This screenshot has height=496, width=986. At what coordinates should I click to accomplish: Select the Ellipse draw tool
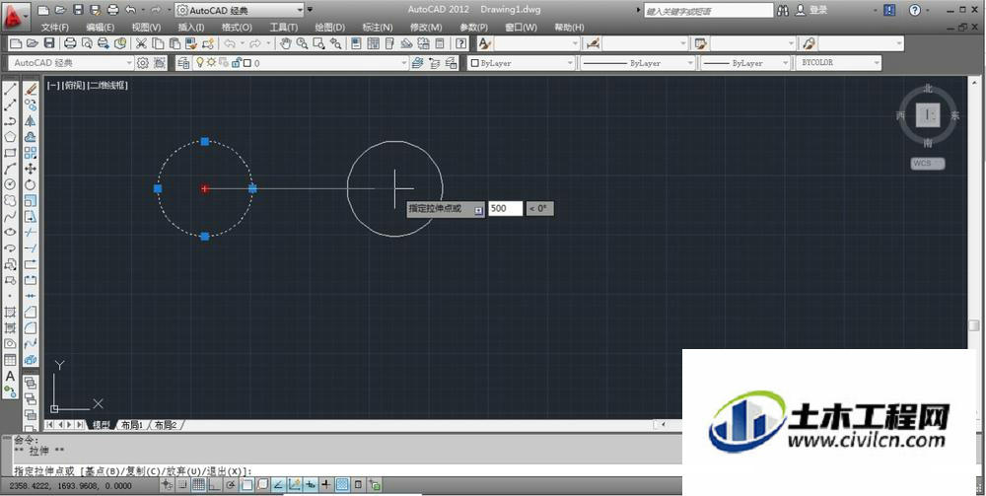coord(10,232)
